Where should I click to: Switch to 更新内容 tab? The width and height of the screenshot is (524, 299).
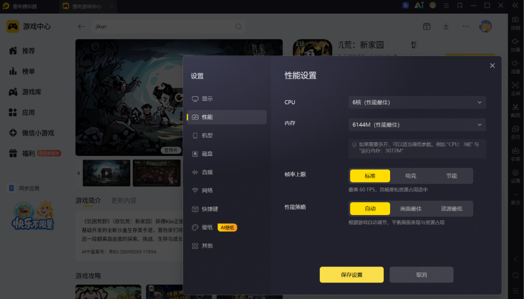tap(124, 201)
